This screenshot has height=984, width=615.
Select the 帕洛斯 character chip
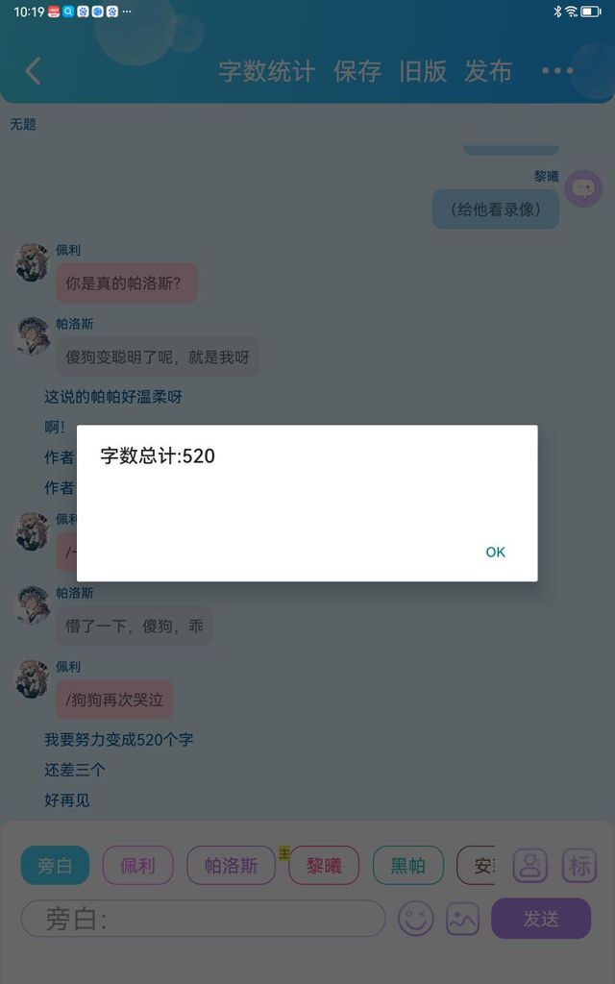(231, 866)
